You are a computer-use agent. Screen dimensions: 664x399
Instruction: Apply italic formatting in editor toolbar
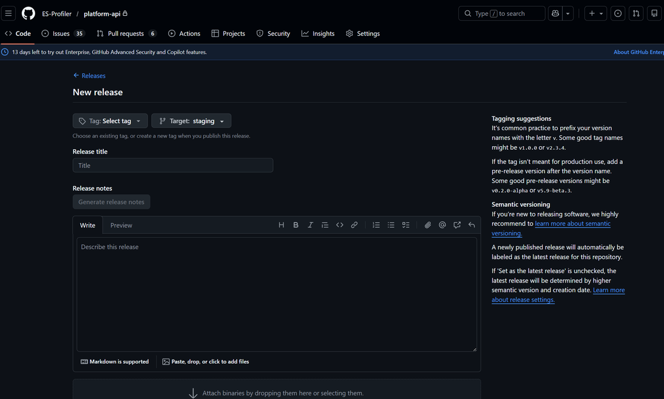310,225
